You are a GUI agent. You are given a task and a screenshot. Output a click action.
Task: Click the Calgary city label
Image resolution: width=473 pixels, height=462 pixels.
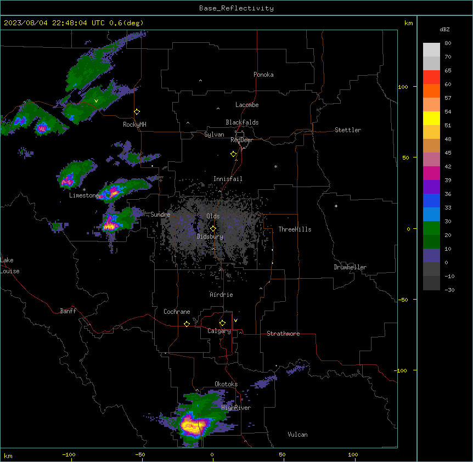tap(219, 331)
